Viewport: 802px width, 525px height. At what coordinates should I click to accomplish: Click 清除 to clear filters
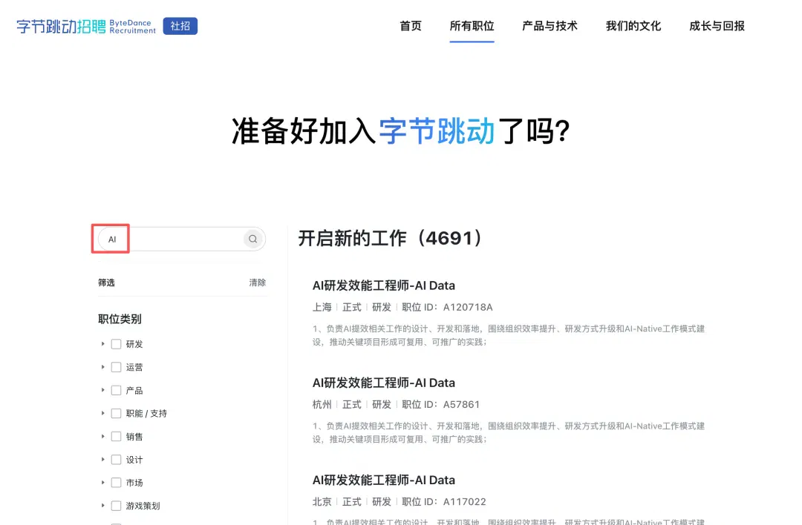(x=257, y=283)
